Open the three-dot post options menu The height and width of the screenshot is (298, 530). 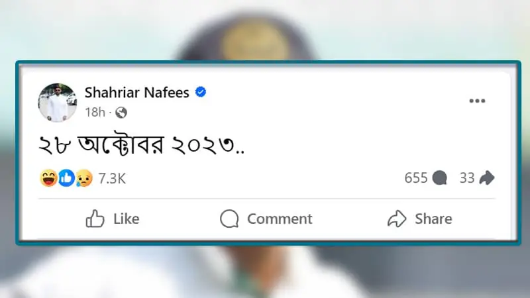click(477, 101)
